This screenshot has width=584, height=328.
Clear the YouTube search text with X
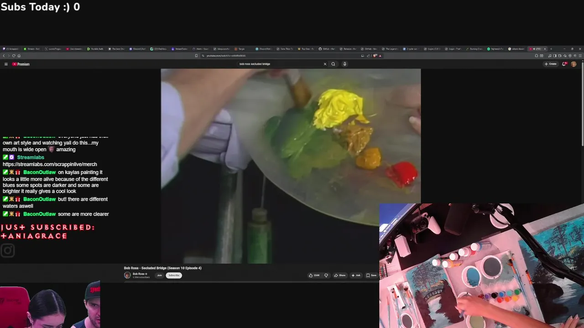pos(325,64)
